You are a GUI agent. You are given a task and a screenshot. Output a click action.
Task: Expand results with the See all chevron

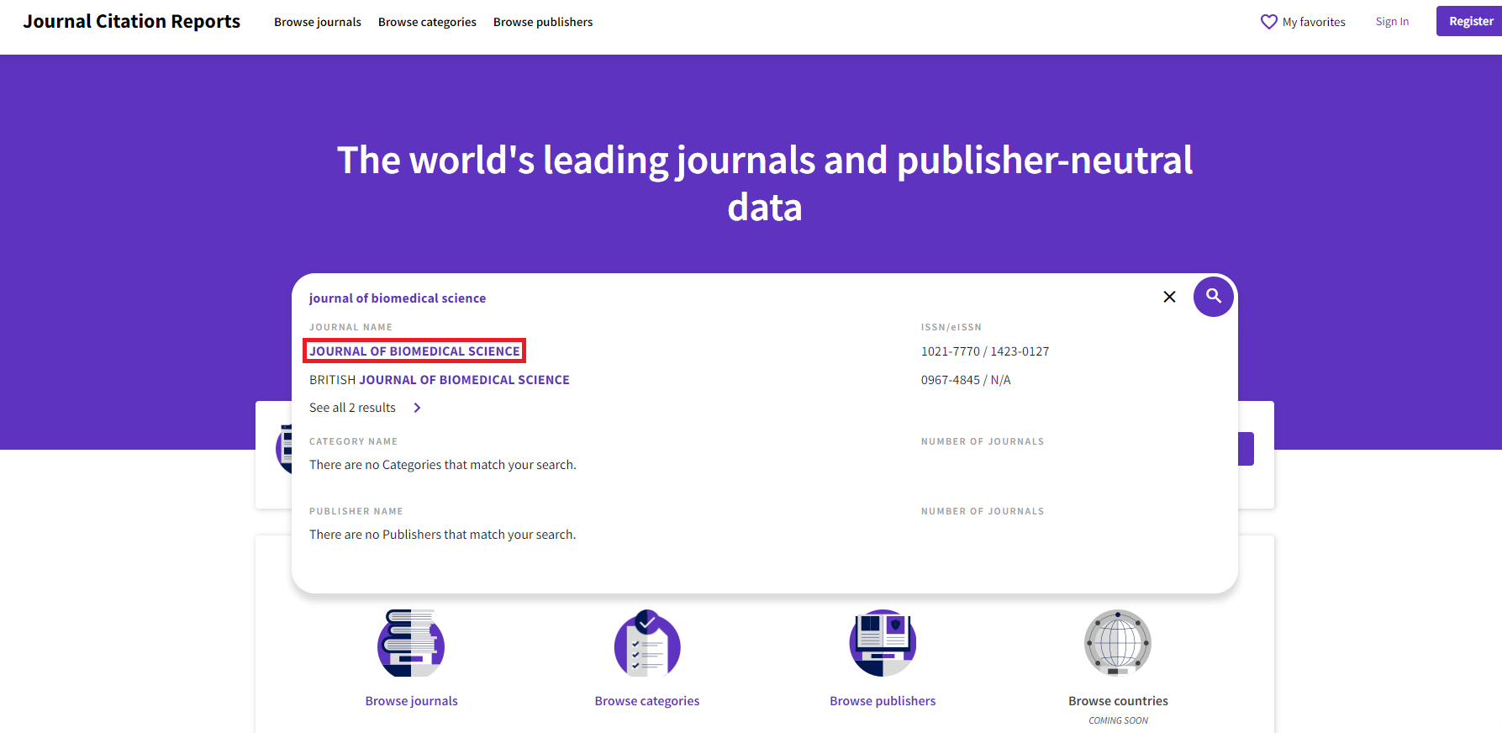click(417, 408)
